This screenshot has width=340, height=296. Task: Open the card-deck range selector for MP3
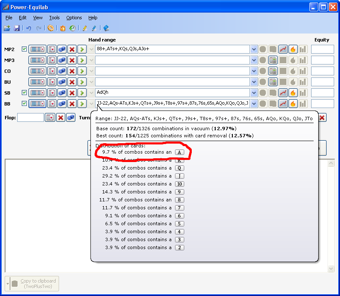(37, 60)
